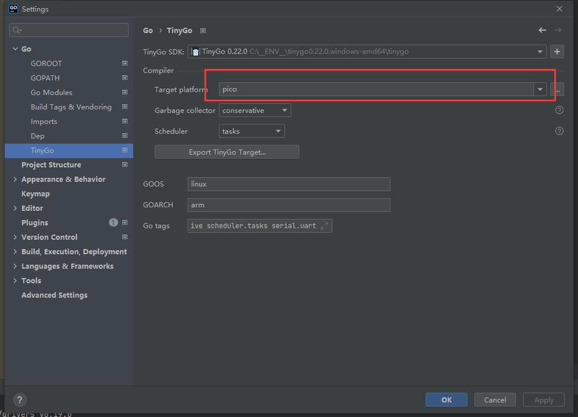Open the Garbage collector dropdown
The width and height of the screenshot is (578, 417).
(284, 110)
